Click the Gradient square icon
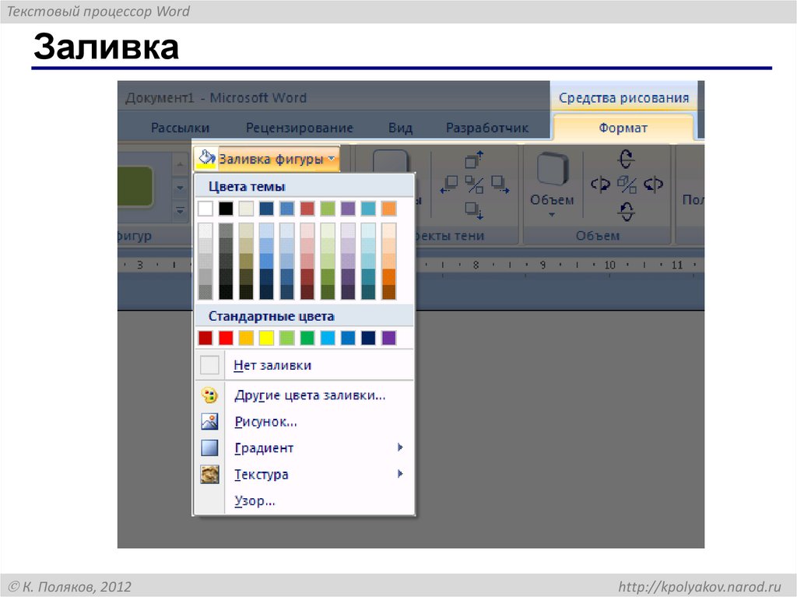This screenshot has height=597, width=797. [209, 448]
